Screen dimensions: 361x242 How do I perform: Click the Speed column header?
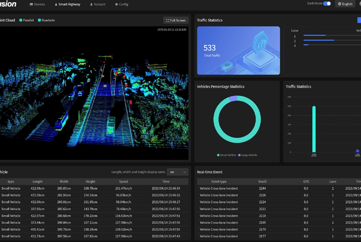(x=123, y=181)
